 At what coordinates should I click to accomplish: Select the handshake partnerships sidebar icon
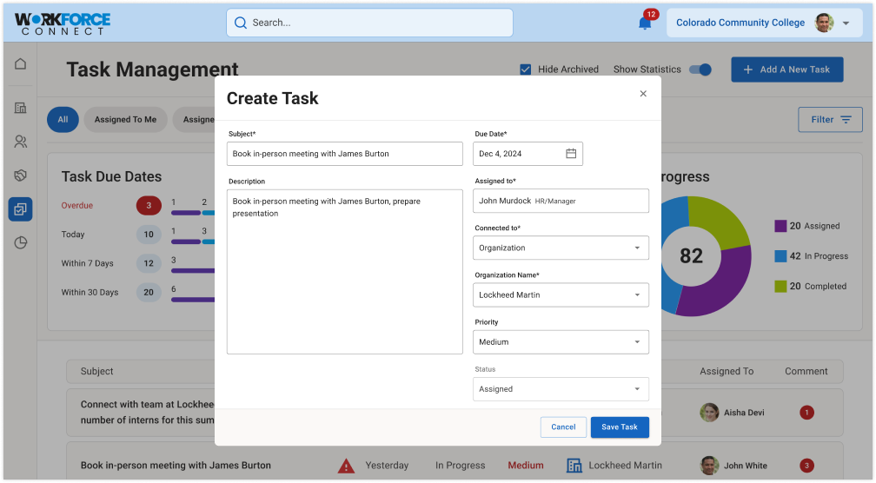[20, 175]
